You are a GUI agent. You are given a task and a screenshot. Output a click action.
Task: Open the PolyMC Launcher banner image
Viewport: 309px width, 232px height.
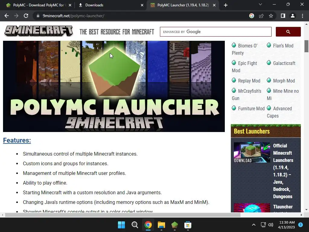coord(114,86)
